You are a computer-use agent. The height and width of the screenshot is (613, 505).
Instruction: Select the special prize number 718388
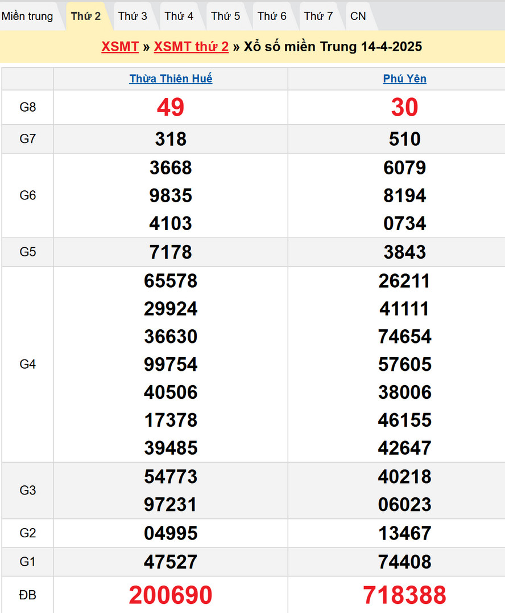[x=405, y=595]
